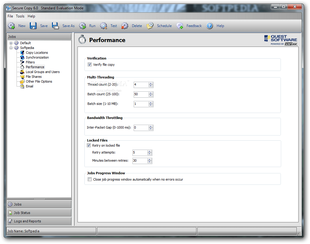Disable Retry on locked file
Viewport: 310px width, 244px height.
click(89, 145)
